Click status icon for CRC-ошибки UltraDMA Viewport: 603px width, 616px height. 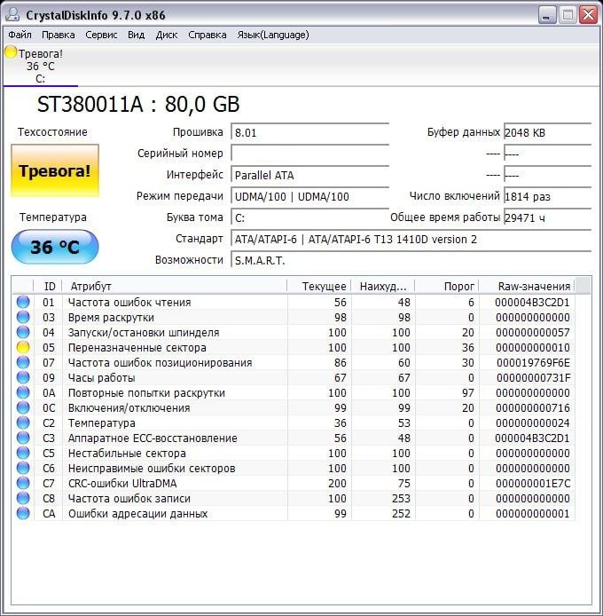[23, 483]
